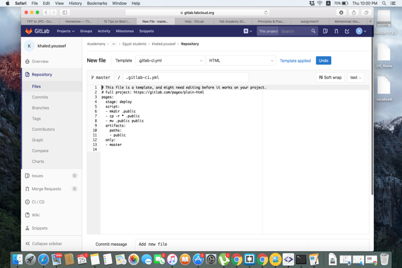Switch to the assignment1 tab
This screenshot has width=402, height=268.
click(310, 21)
